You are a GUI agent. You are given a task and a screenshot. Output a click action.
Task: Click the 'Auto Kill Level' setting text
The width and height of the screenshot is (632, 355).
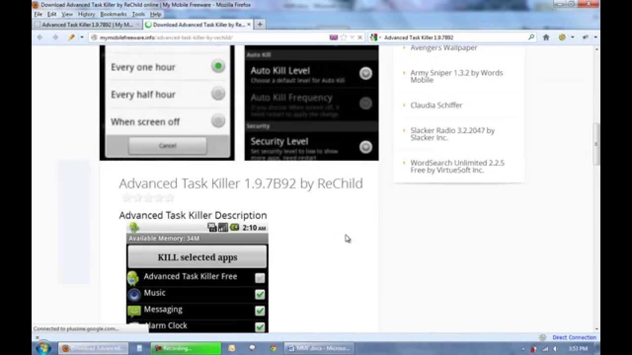tap(280, 71)
